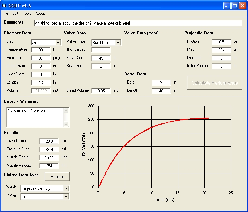Open the Edit menu
Screen dimensions: 248x212
point(15,13)
